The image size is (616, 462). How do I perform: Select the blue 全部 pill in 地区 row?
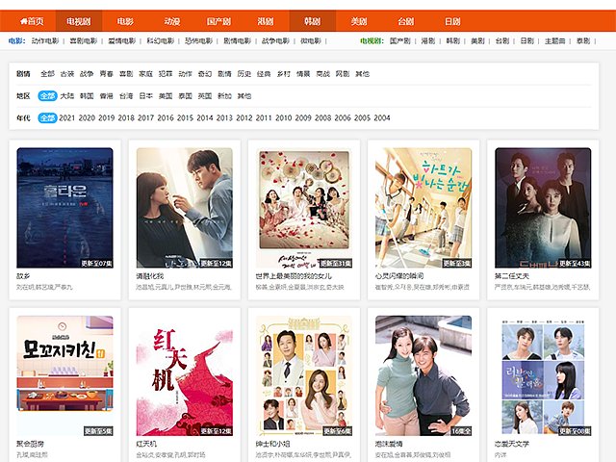pyautogui.click(x=47, y=96)
